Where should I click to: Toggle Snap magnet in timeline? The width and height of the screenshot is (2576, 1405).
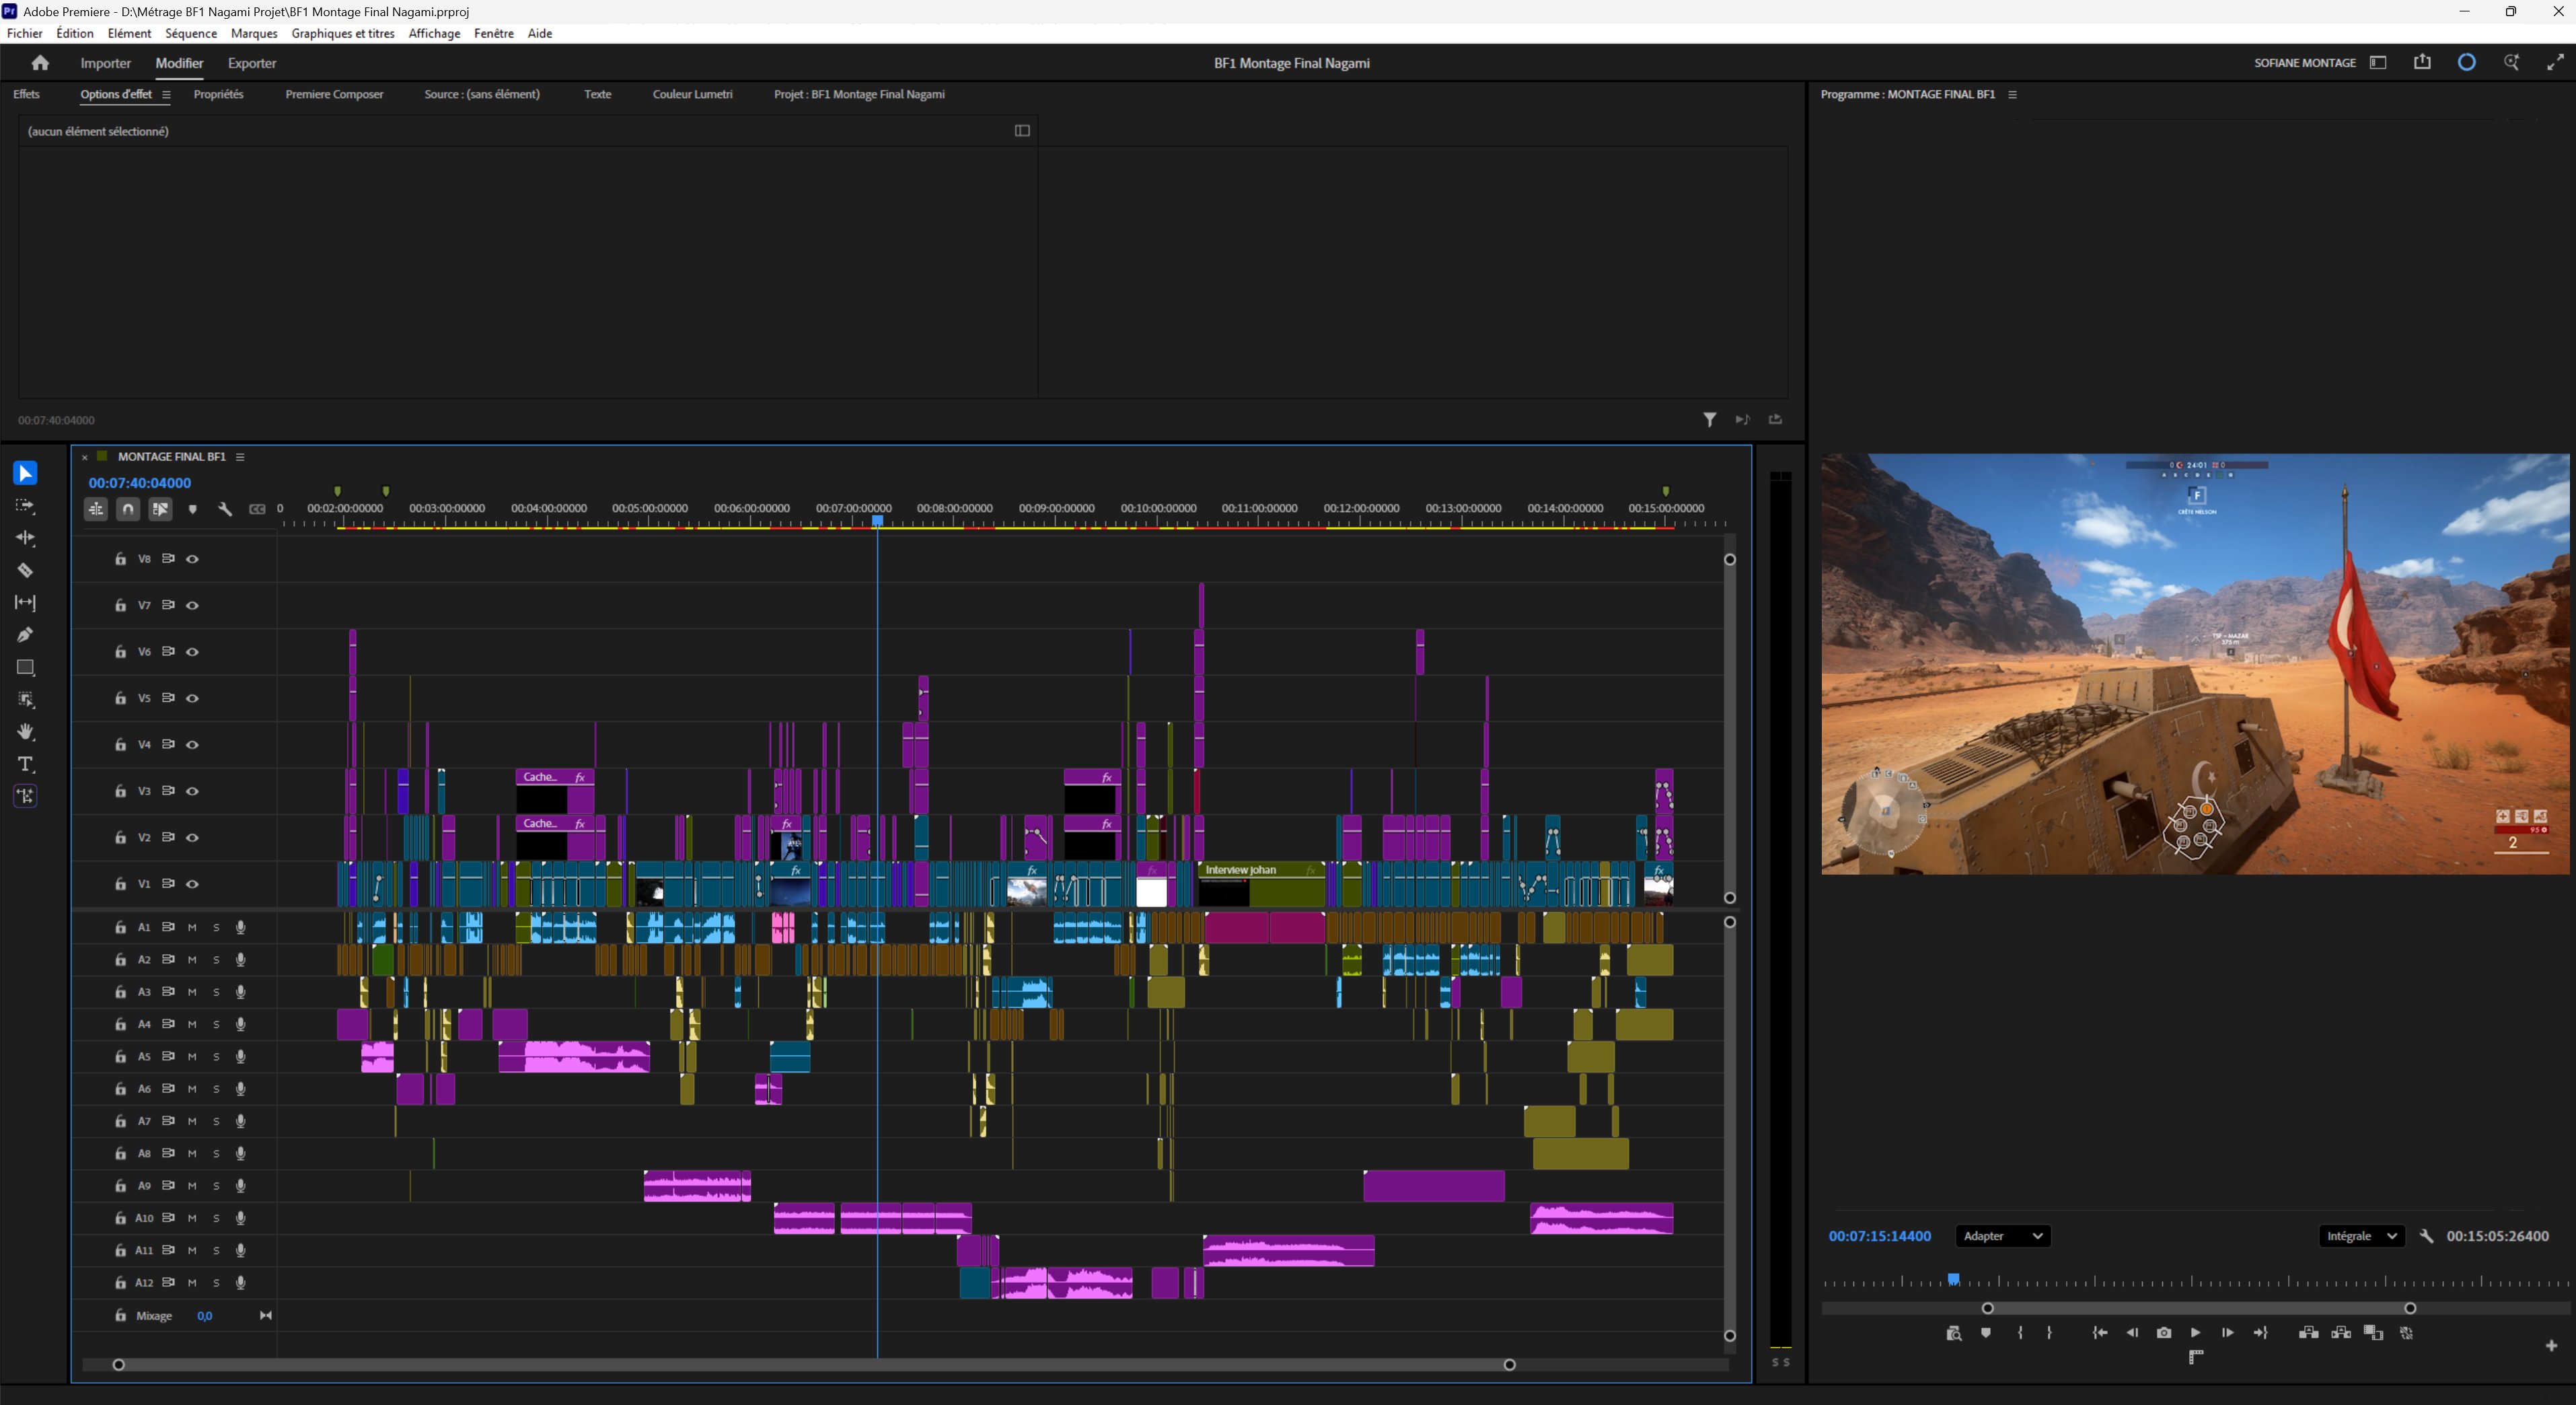point(128,509)
